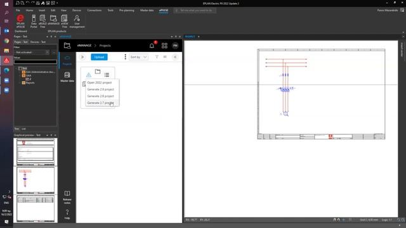
Task: Select the schematic page preview thumbnail
Action: [x=36, y=180]
